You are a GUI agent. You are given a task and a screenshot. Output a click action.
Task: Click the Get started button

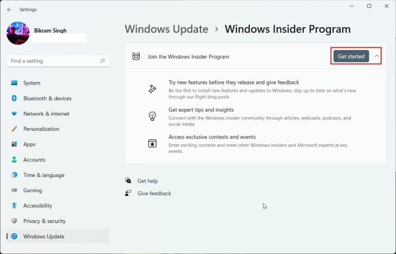coord(351,56)
